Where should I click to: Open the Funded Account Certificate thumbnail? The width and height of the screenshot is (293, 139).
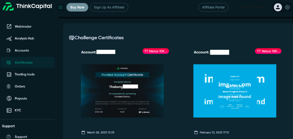tap(122, 91)
